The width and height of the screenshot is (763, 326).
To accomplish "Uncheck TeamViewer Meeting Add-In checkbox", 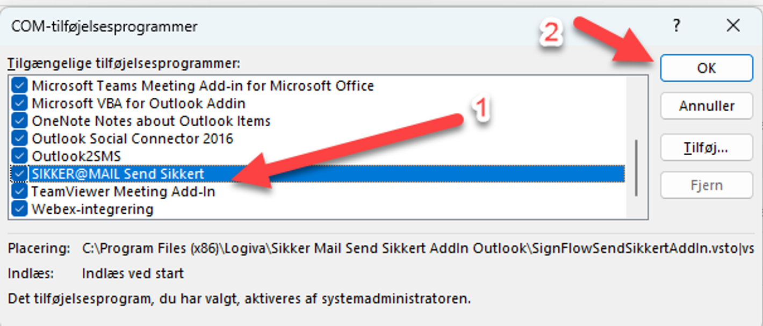I will pyautogui.click(x=20, y=192).
